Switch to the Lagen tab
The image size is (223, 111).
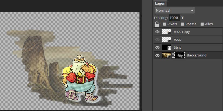(x=160, y=4)
